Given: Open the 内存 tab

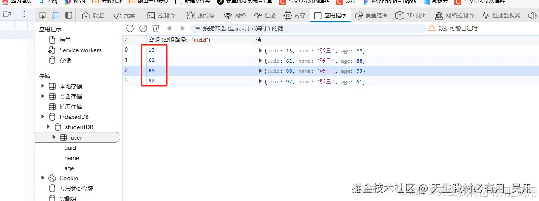Looking at the screenshot, I should 294,16.
